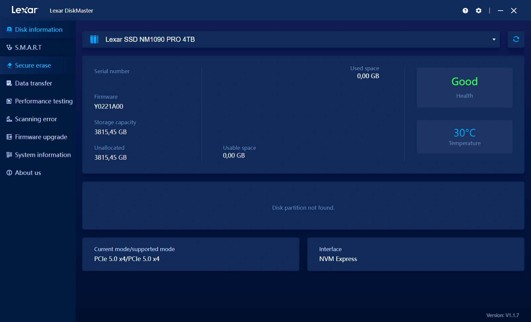Click Version: V1.1.7 text
This screenshot has width=531, height=322.
click(503, 315)
